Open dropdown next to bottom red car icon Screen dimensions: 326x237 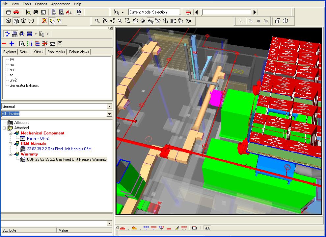pos(128,228)
